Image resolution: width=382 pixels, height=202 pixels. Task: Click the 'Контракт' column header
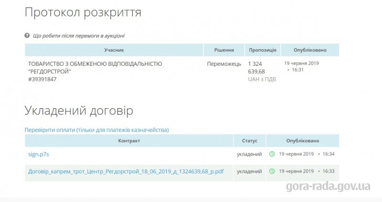(129, 141)
